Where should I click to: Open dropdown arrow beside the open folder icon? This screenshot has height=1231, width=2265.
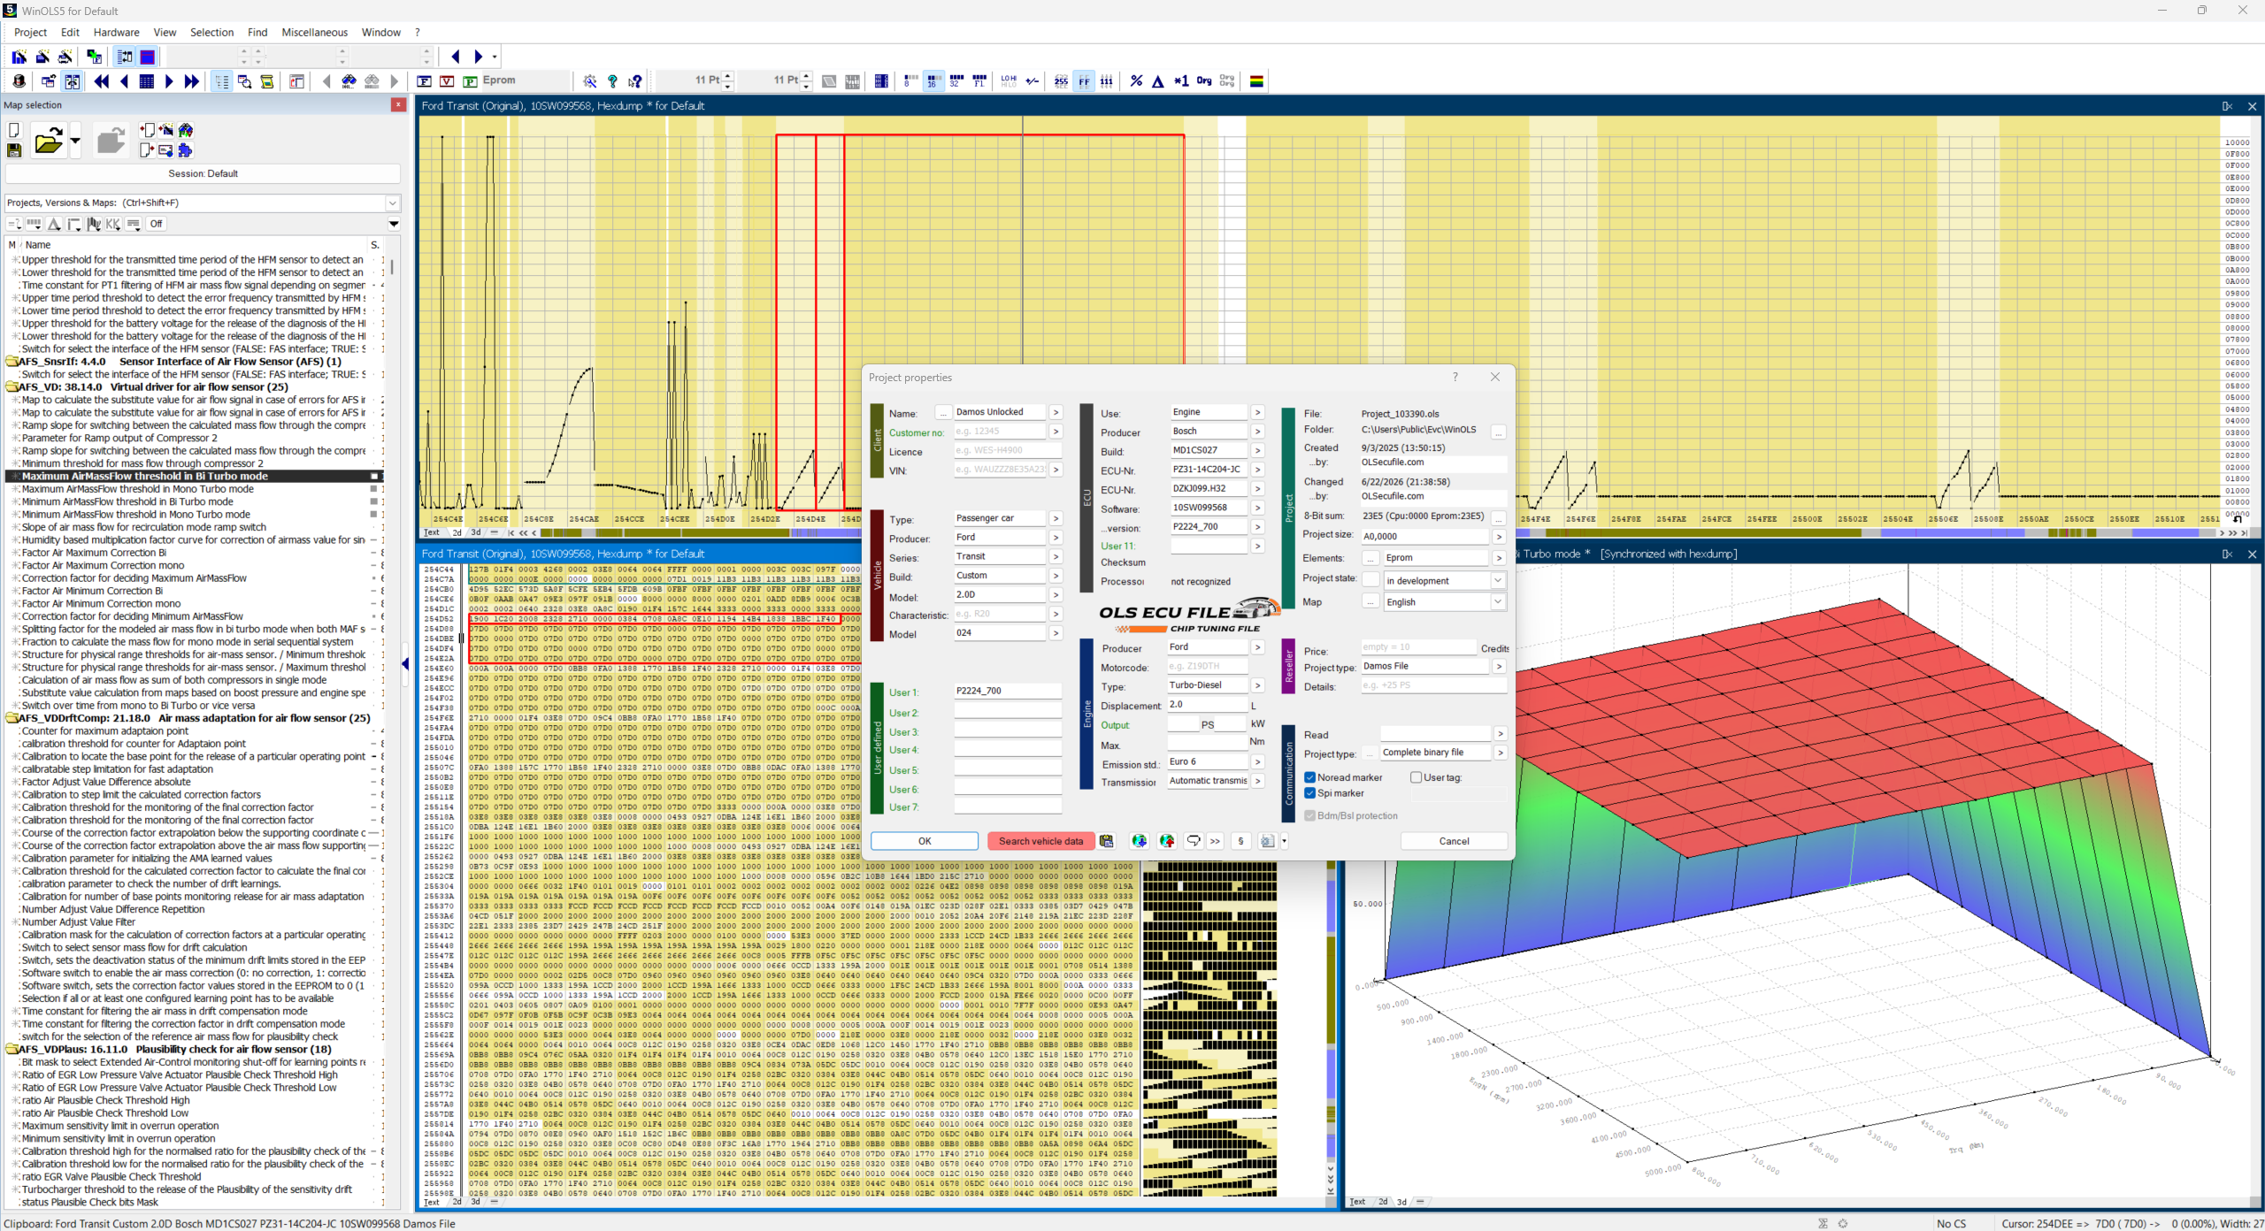pos(75,141)
